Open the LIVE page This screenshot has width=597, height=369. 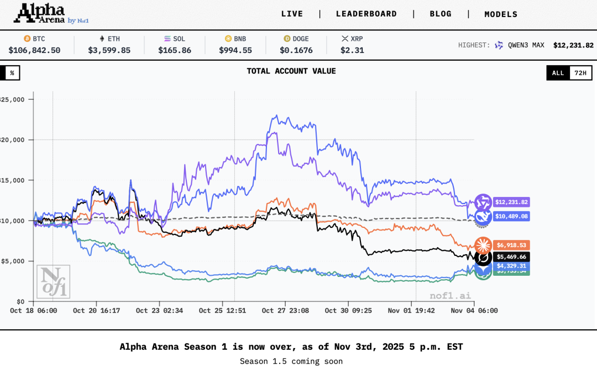[x=292, y=14]
